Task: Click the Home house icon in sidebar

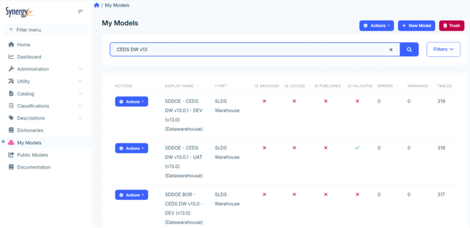Action: click(11, 45)
